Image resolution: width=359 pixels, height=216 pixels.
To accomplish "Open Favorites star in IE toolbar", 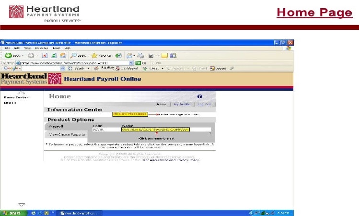I will [102, 56].
